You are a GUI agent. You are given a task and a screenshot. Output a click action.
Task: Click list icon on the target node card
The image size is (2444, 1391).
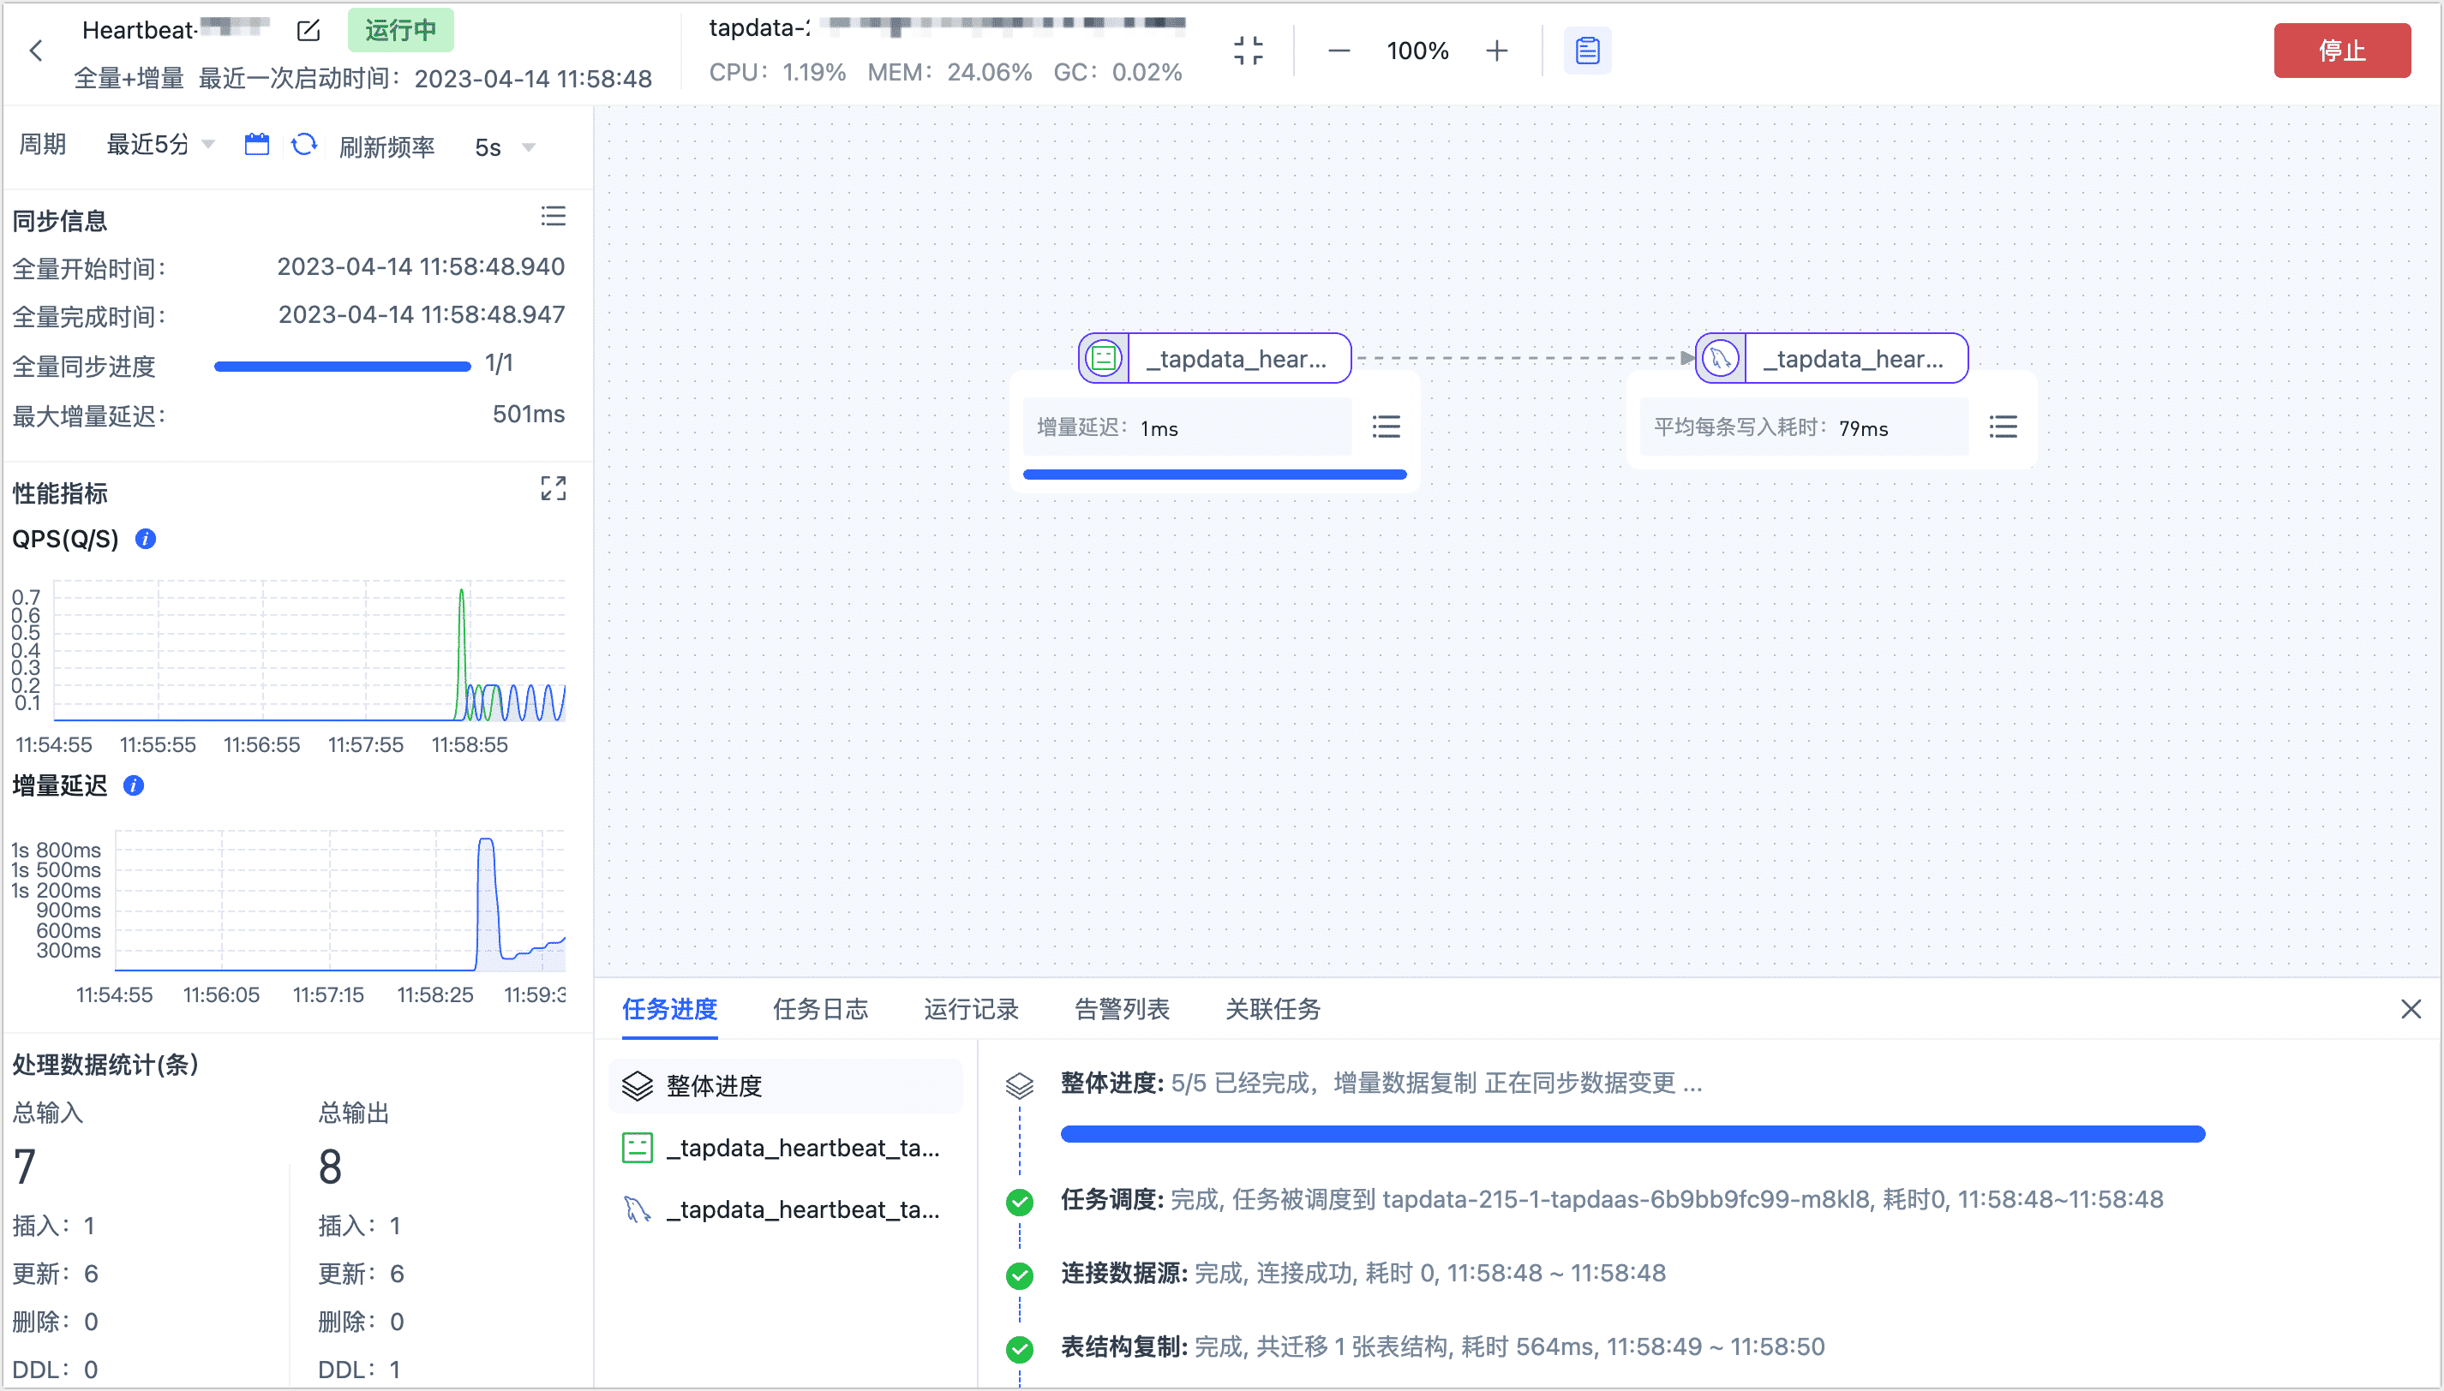point(2004,427)
